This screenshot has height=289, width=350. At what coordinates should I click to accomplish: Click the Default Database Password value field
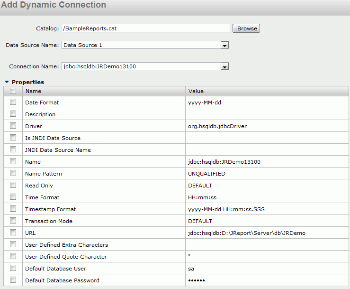pyautogui.click(x=267, y=280)
